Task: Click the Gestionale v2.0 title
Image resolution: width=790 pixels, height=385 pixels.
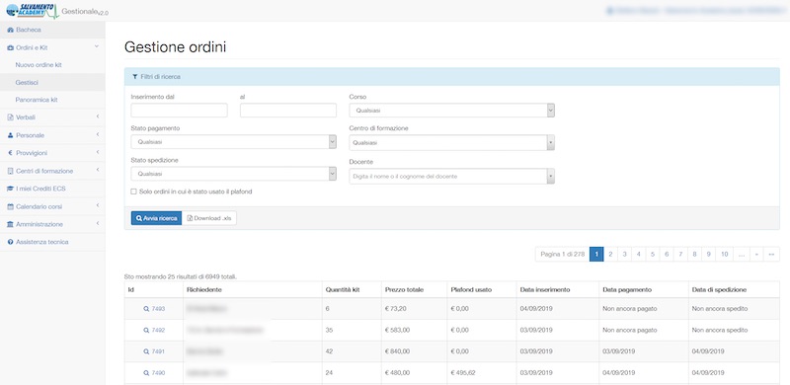Action: (x=85, y=11)
